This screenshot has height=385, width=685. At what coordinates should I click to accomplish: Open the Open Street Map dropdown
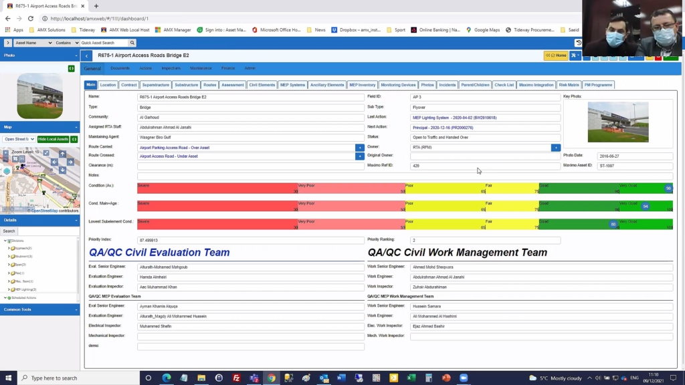click(x=19, y=139)
